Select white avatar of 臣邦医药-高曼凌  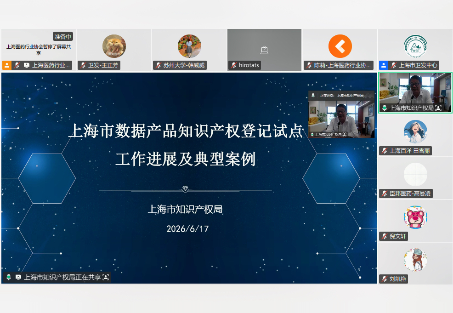tap(415, 175)
